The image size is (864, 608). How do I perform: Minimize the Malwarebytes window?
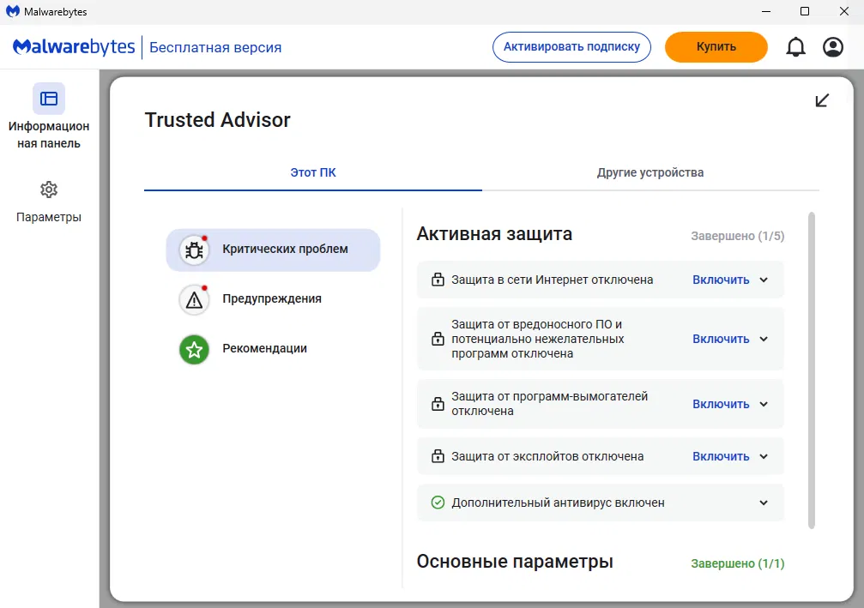pyautogui.click(x=766, y=11)
